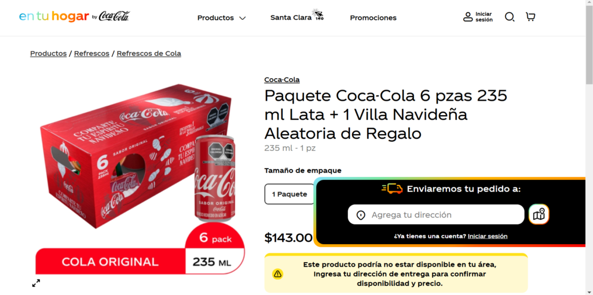593x295 pixels.
Task: Click Iniciar sesión link in delivery panel
Action: (x=488, y=236)
